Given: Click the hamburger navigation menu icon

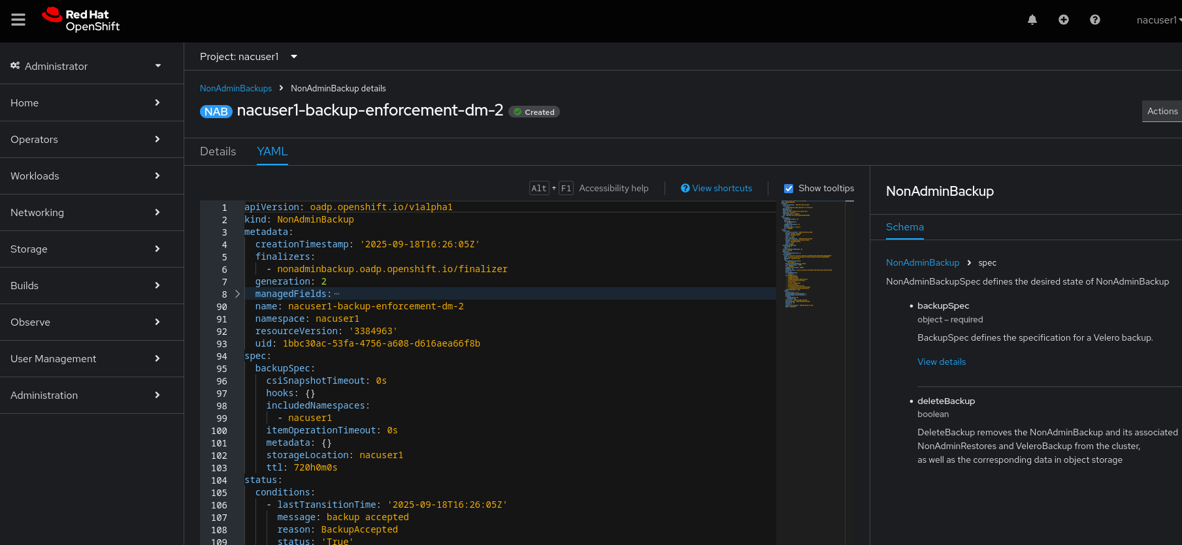Looking at the screenshot, I should 18,20.
